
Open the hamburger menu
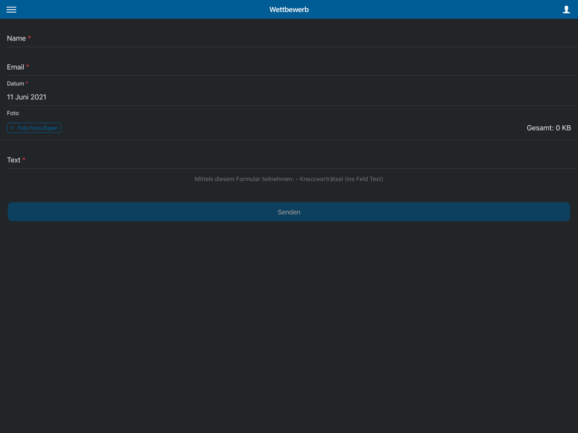pyautogui.click(x=12, y=10)
